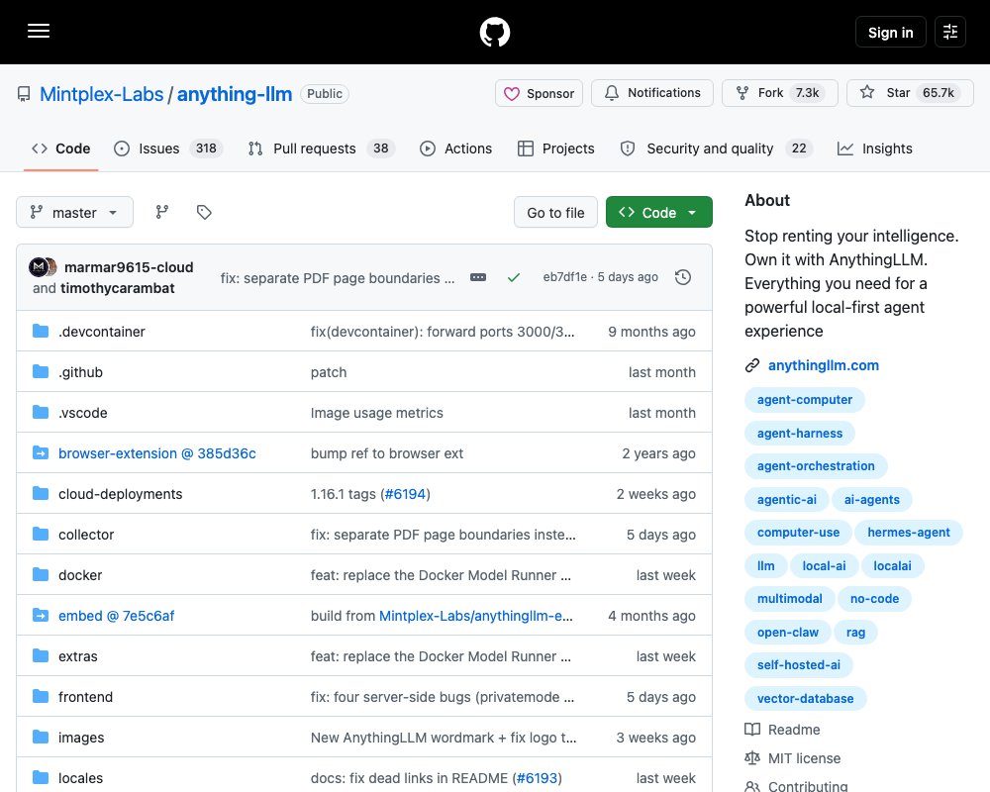Open the tags icon
Viewport: 990px width, 792px height.
click(x=204, y=212)
